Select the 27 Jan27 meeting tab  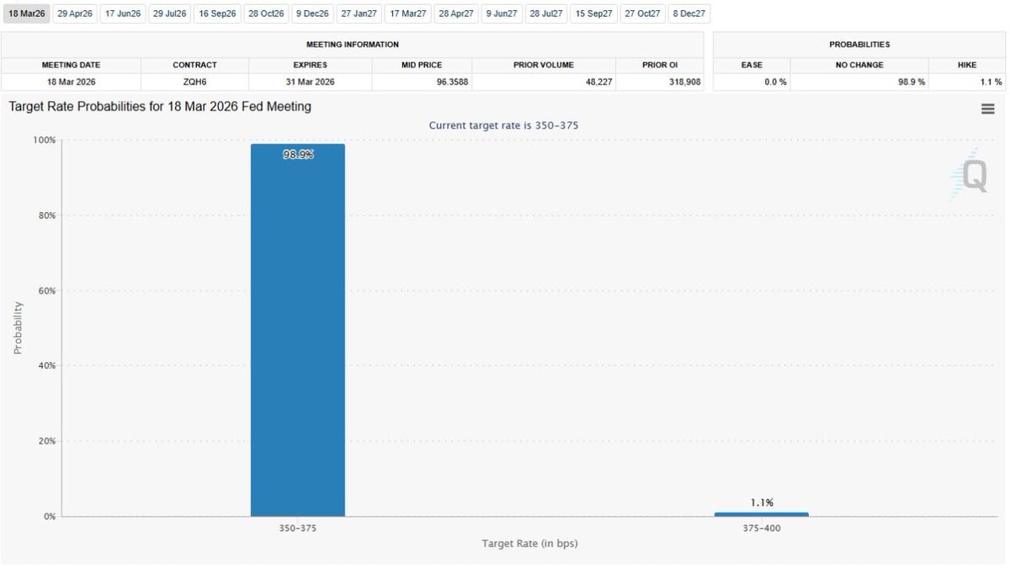(x=359, y=13)
